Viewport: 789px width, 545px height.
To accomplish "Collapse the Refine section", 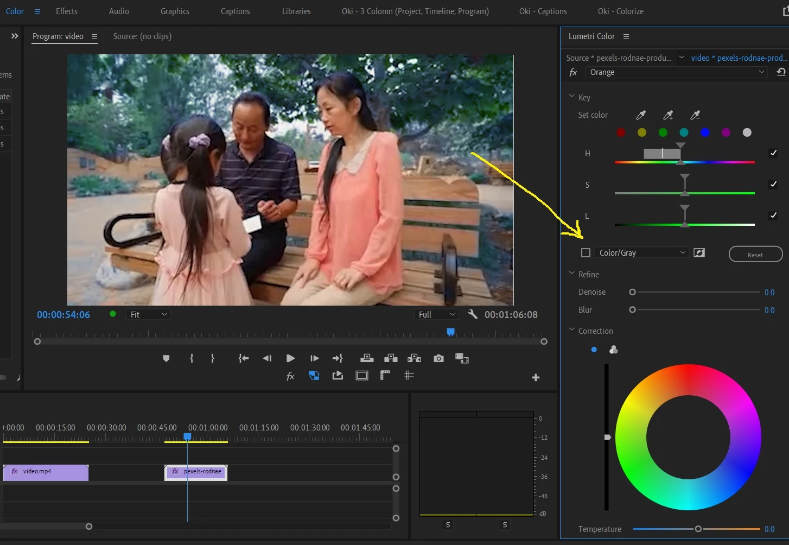I will point(571,274).
